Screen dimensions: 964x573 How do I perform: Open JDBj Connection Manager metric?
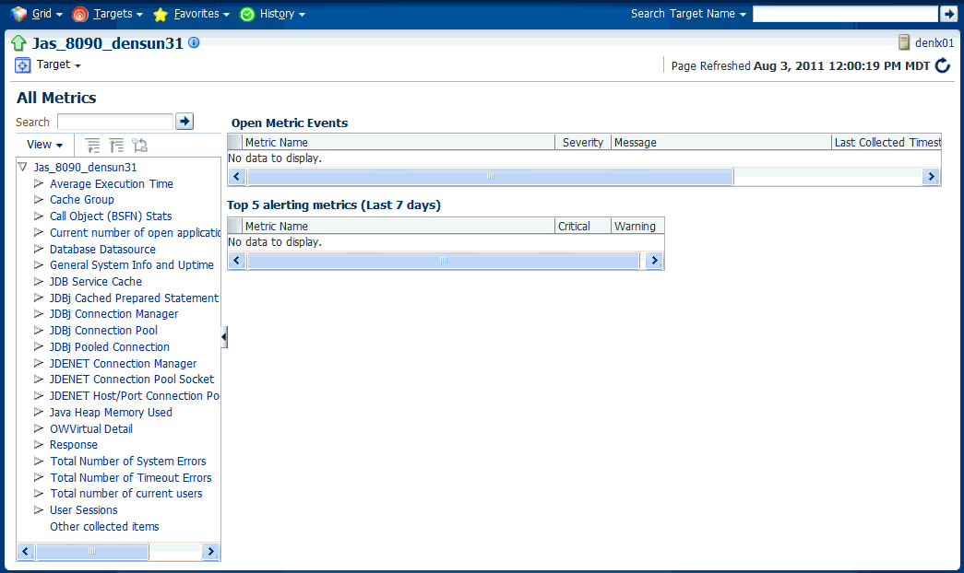click(113, 314)
